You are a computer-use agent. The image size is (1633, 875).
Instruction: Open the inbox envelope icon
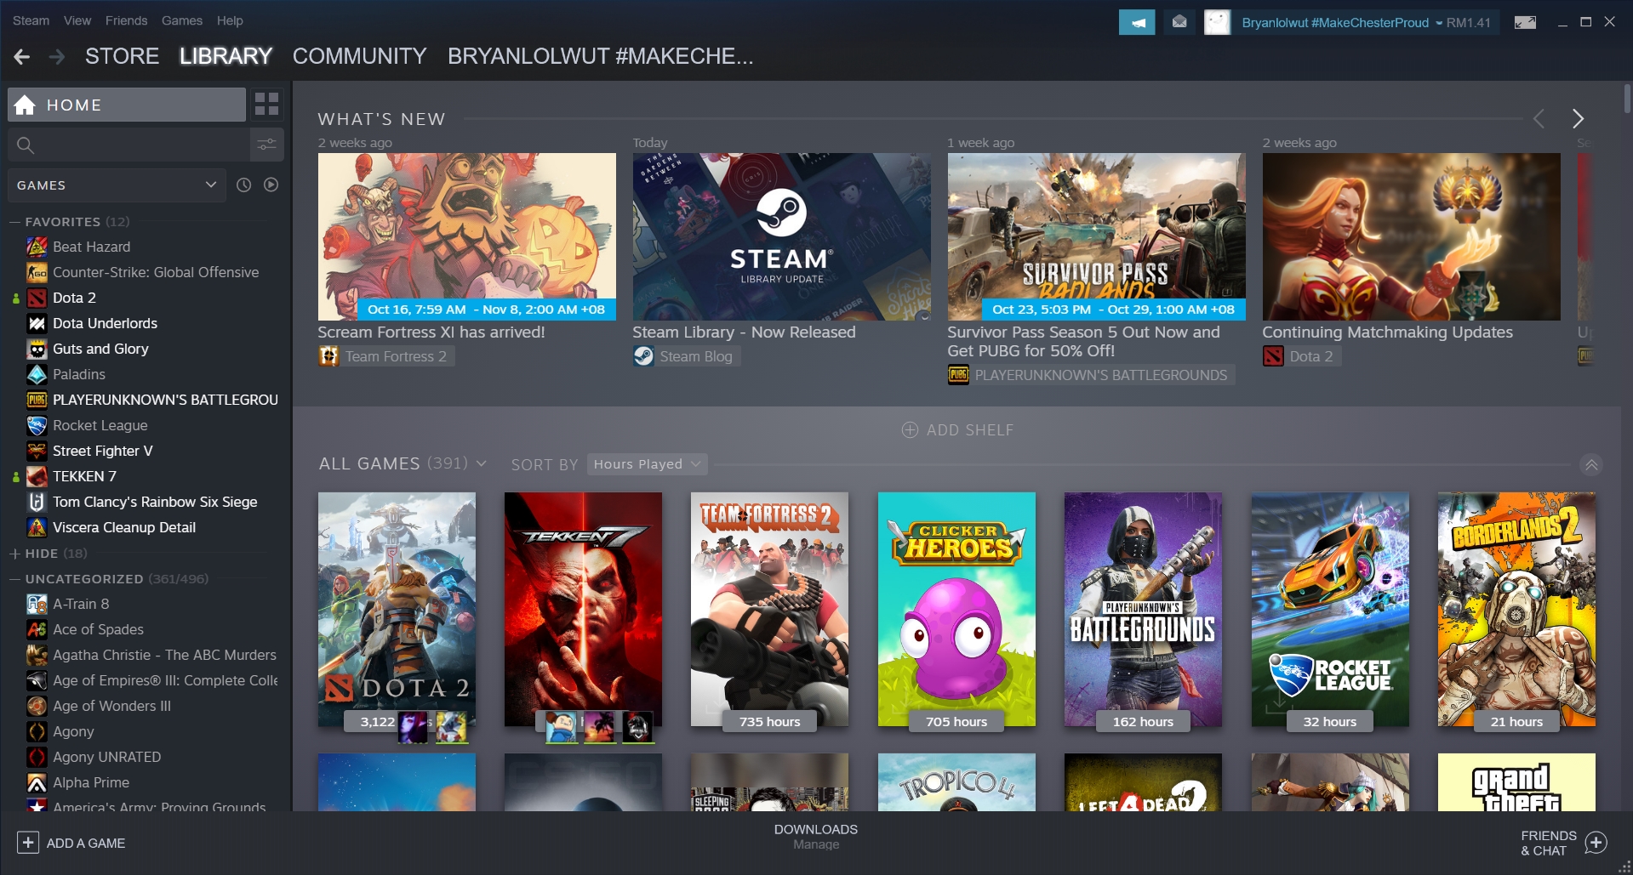pos(1179,22)
